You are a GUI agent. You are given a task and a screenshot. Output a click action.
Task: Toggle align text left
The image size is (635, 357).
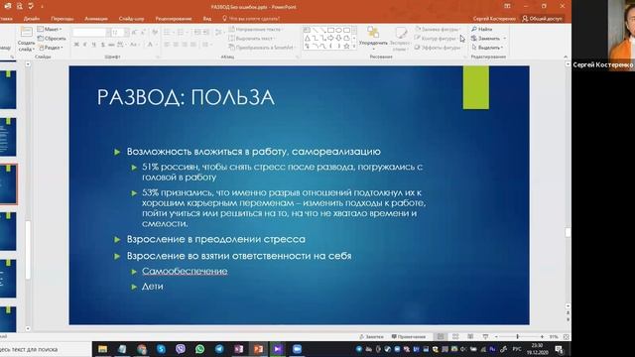tap(167, 45)
